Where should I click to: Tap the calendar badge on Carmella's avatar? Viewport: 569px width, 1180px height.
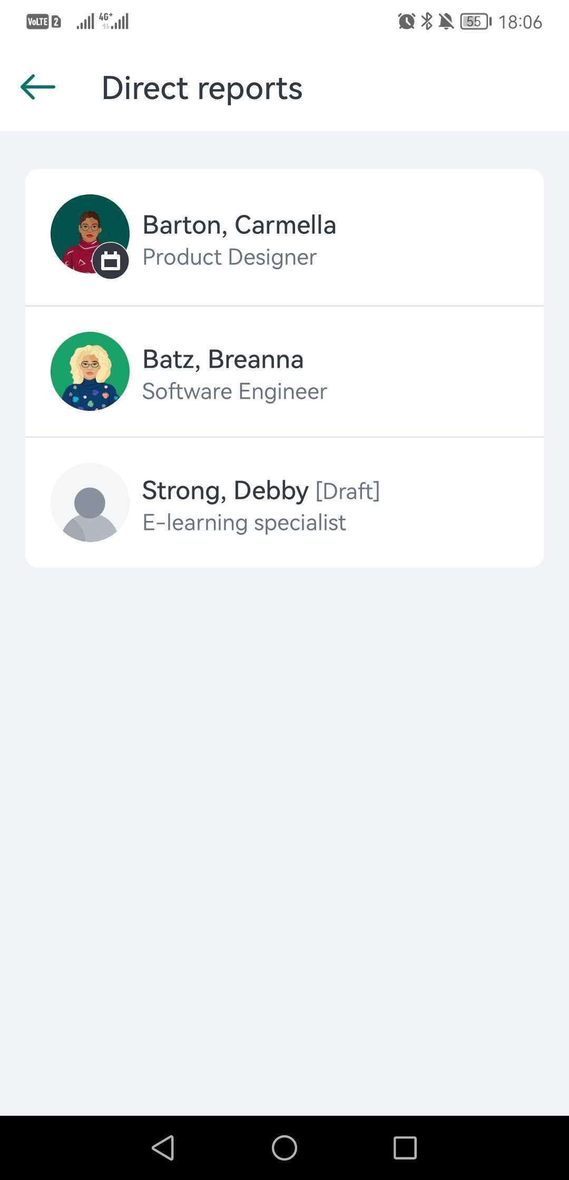[111, 261]
